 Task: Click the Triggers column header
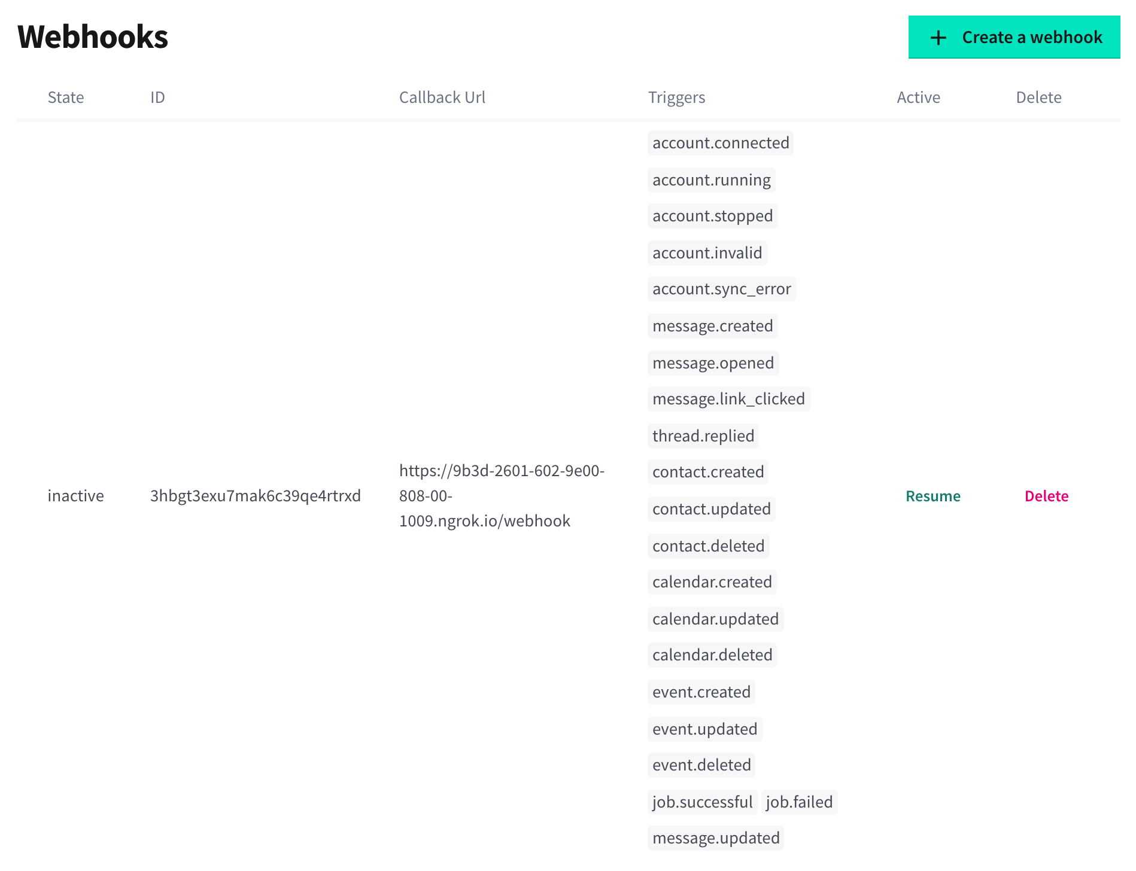pyautogui.click(x=677, y=98)
